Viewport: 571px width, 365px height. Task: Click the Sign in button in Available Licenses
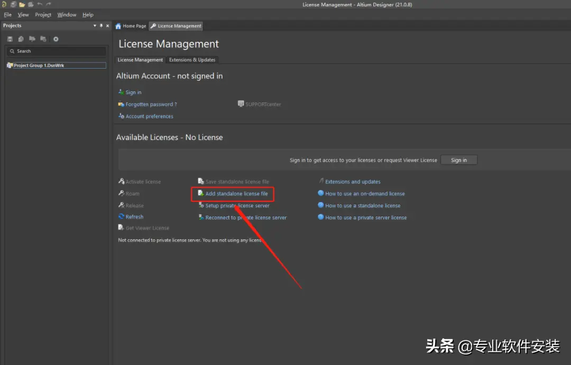459,160
